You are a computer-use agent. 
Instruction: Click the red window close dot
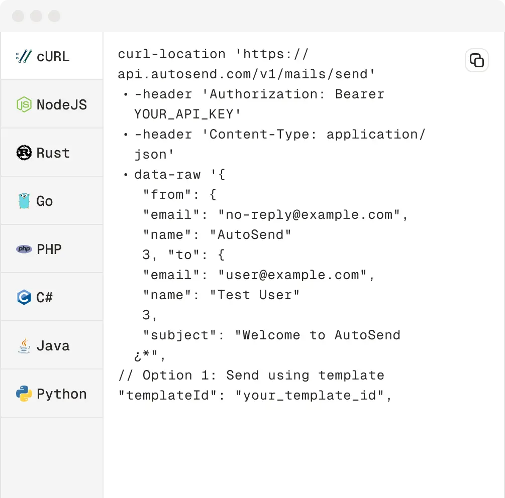click(x=18, y=16)
